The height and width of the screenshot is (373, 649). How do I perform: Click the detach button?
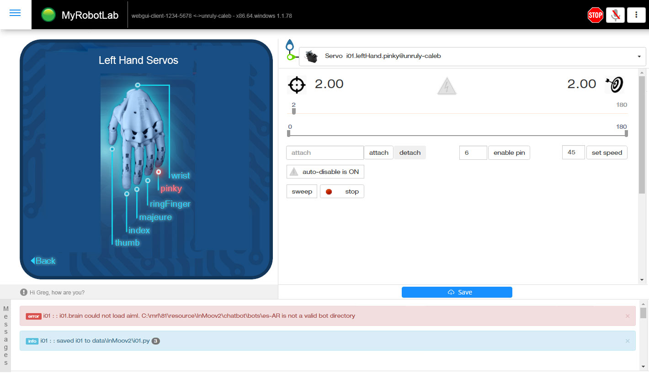[410, 152]
